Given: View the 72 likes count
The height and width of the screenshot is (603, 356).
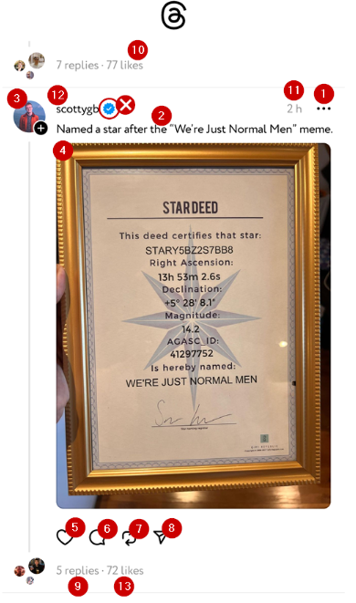Looking at the screenshot, I should (125, 570).
